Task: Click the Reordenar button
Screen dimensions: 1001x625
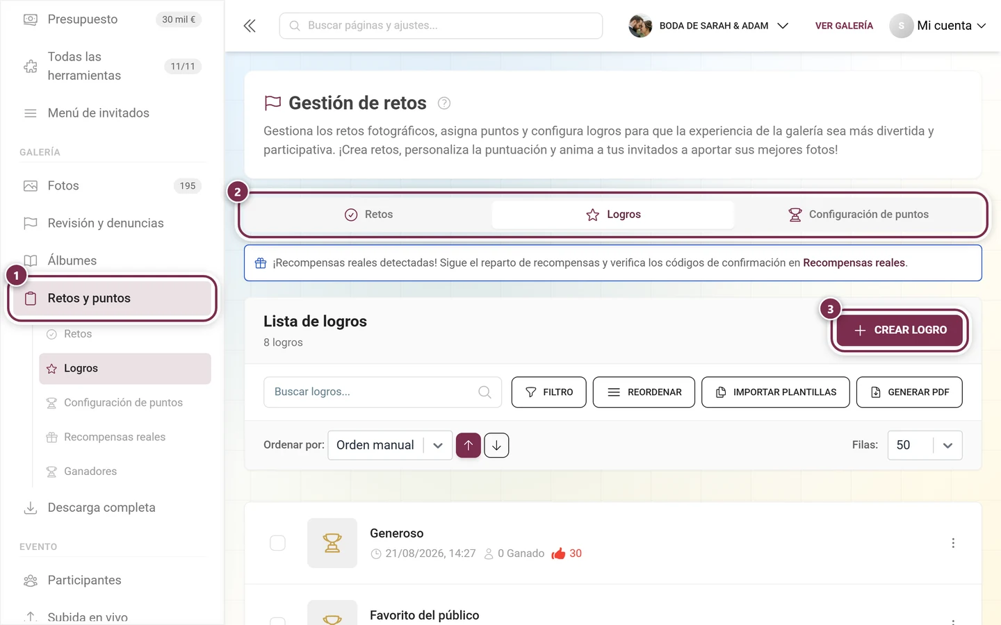Action: pyautogui.click(x=644, y=392)
